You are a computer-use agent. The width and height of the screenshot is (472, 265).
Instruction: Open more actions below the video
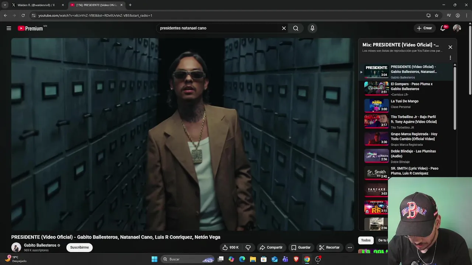pos(350,247)
